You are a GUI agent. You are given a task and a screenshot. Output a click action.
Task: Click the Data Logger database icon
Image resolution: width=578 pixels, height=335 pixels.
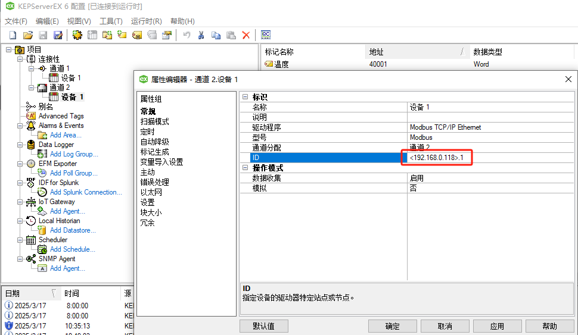(x=31, y=145)
